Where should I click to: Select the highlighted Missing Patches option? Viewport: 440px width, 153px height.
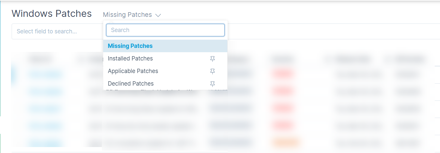click(165, 46)
